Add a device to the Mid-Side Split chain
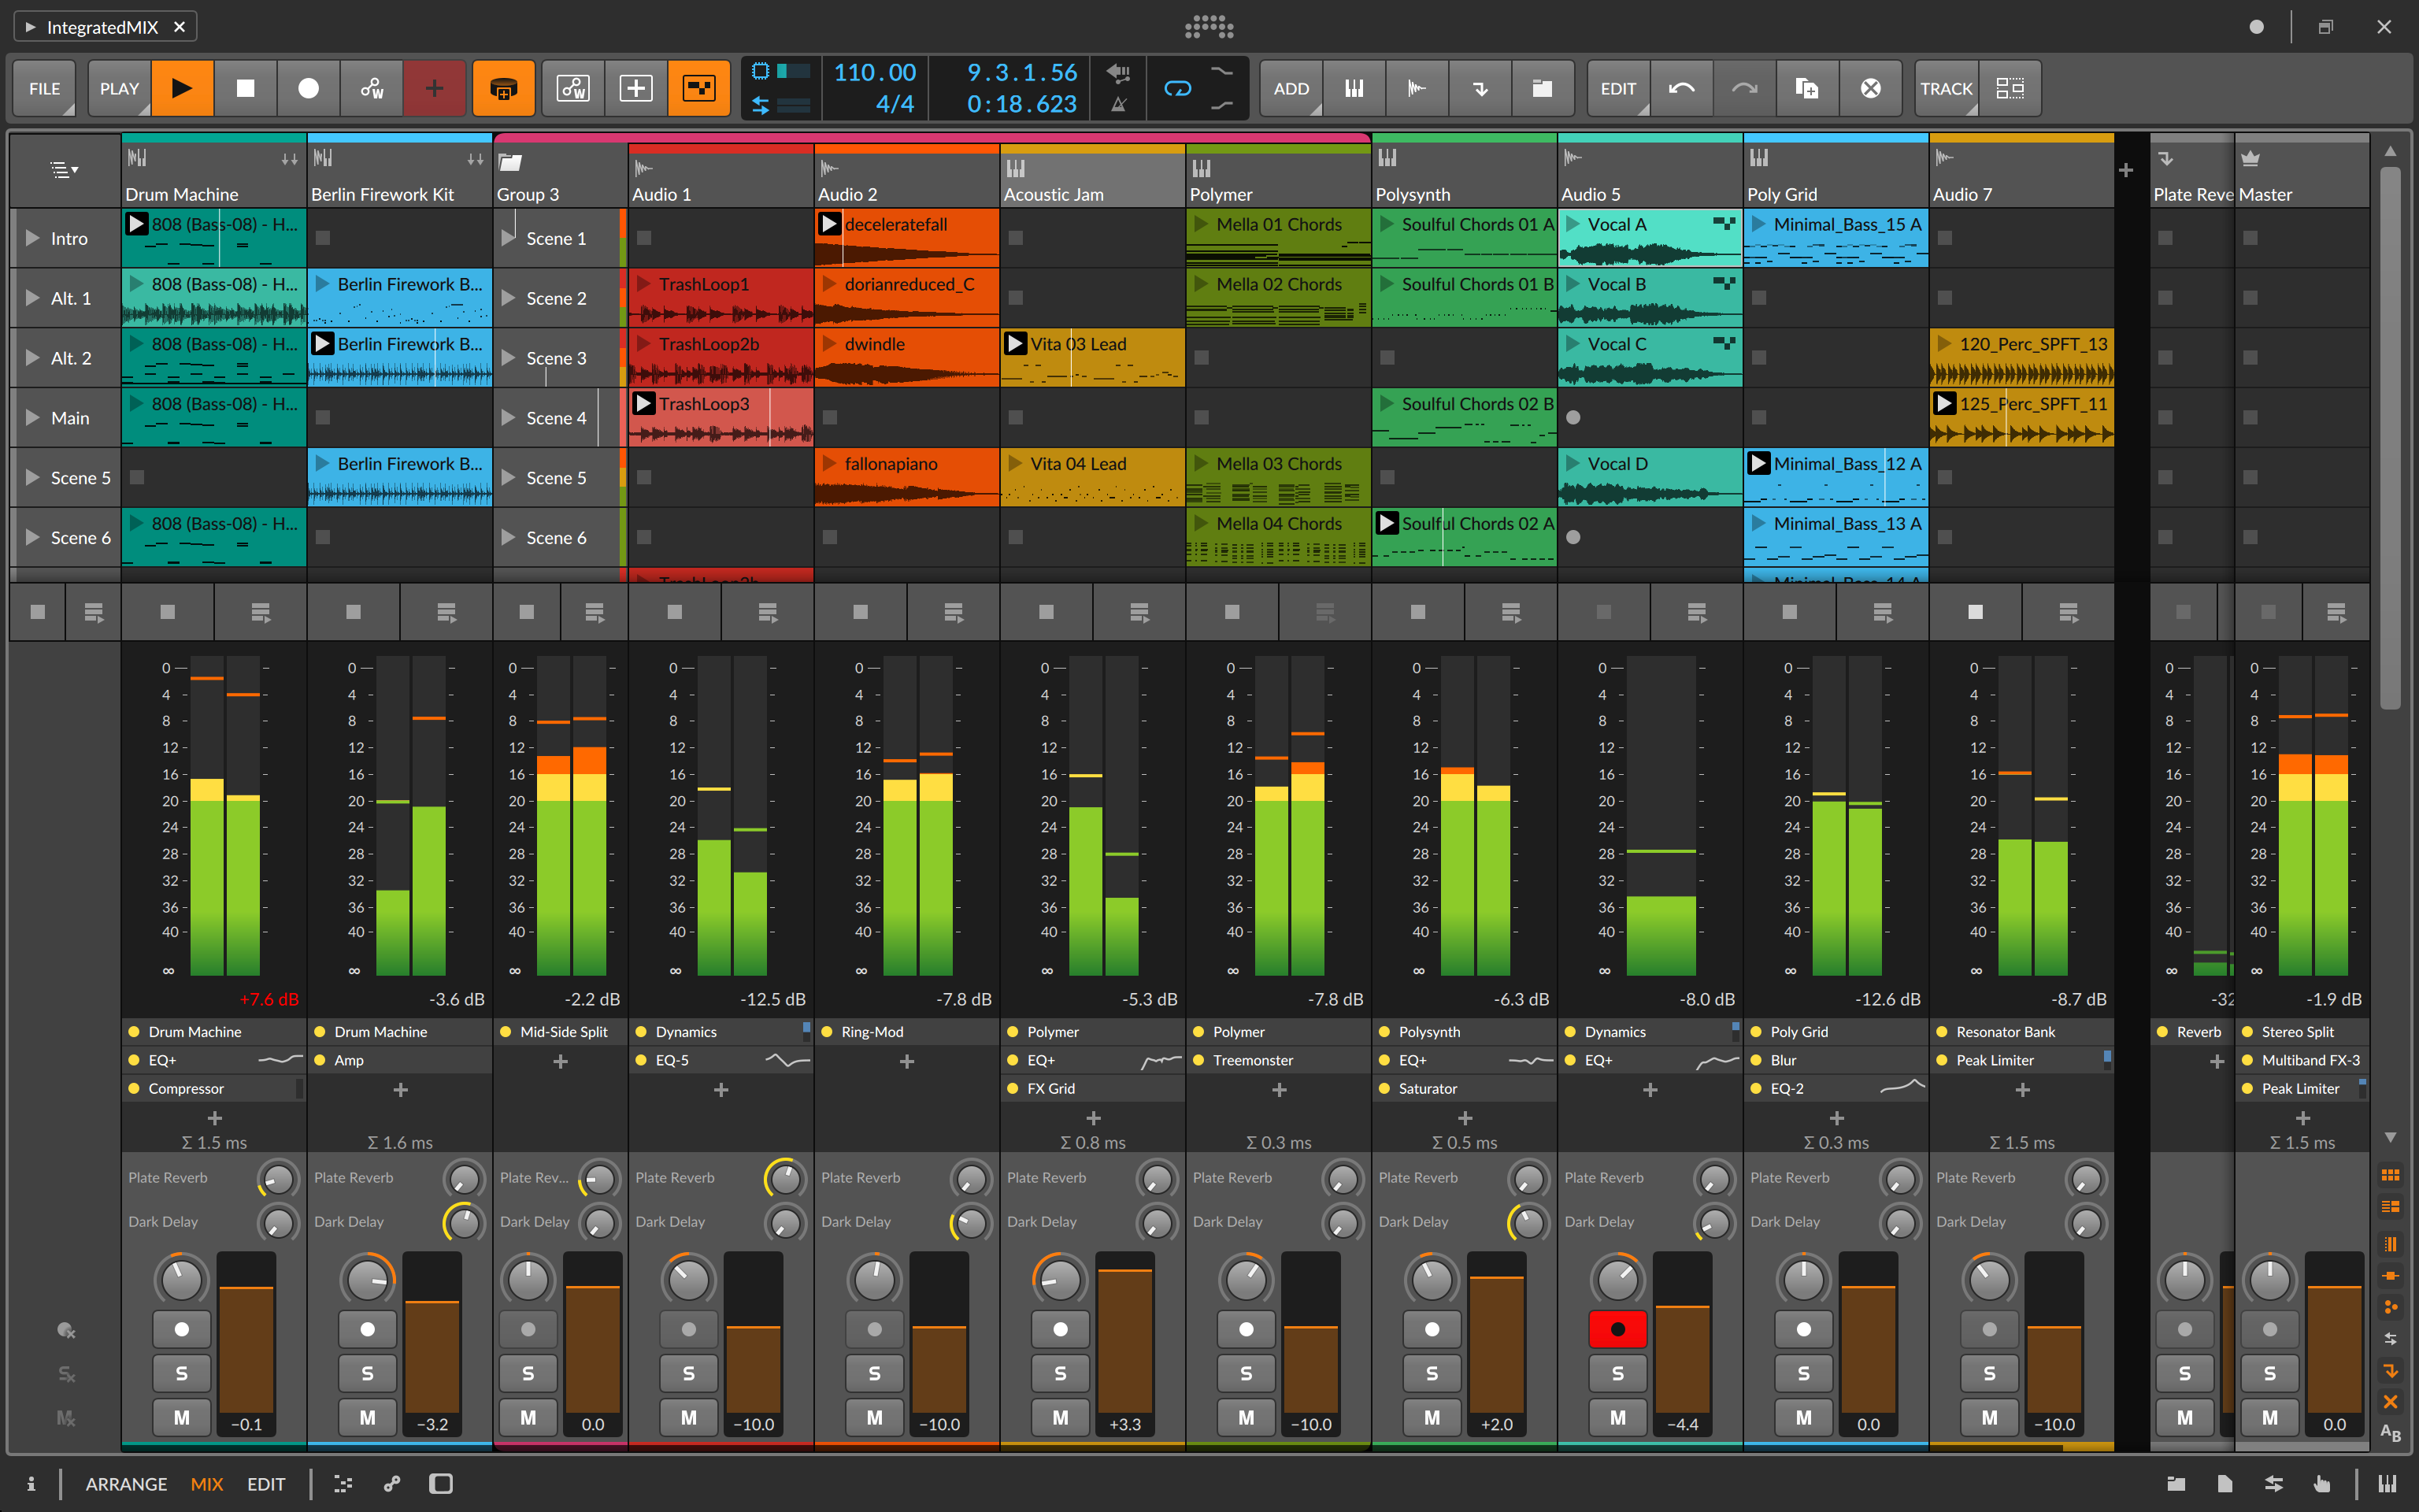Screen dimensions: 2419x1512 pos(560,1062)
